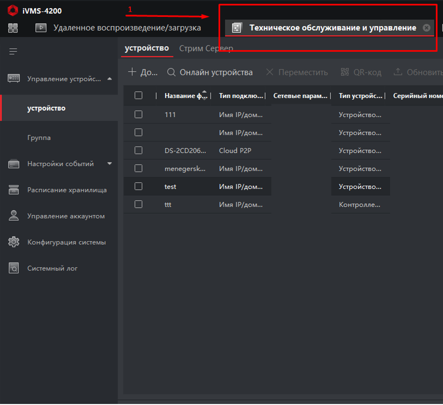Screen dimensions: 443x405
Task: Click the Расписание хранилища storage icon
Action: pos(13,190)
